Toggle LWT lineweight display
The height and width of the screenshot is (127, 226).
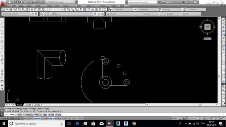pos(77,119)
